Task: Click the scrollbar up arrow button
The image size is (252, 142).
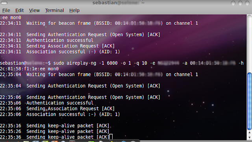Action: pyautogui.click(x=249, y=133)
